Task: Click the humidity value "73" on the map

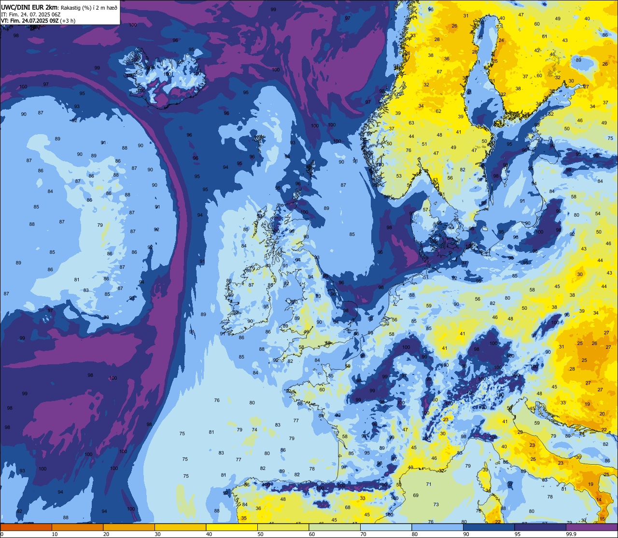Action: click(436, 505)
